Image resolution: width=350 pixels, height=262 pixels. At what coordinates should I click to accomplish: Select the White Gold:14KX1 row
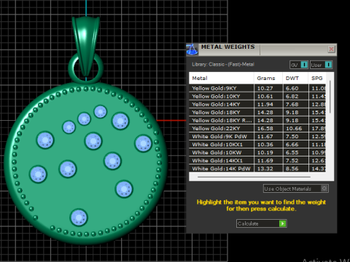(257, 160)
